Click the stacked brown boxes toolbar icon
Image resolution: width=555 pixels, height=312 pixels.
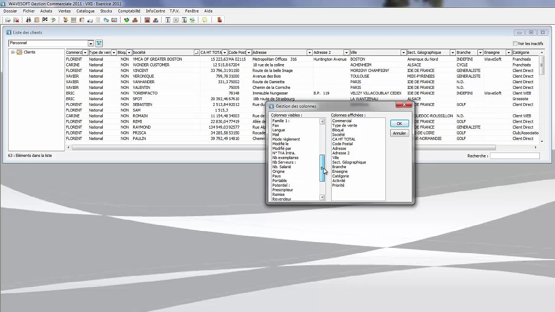click(135, 20)
